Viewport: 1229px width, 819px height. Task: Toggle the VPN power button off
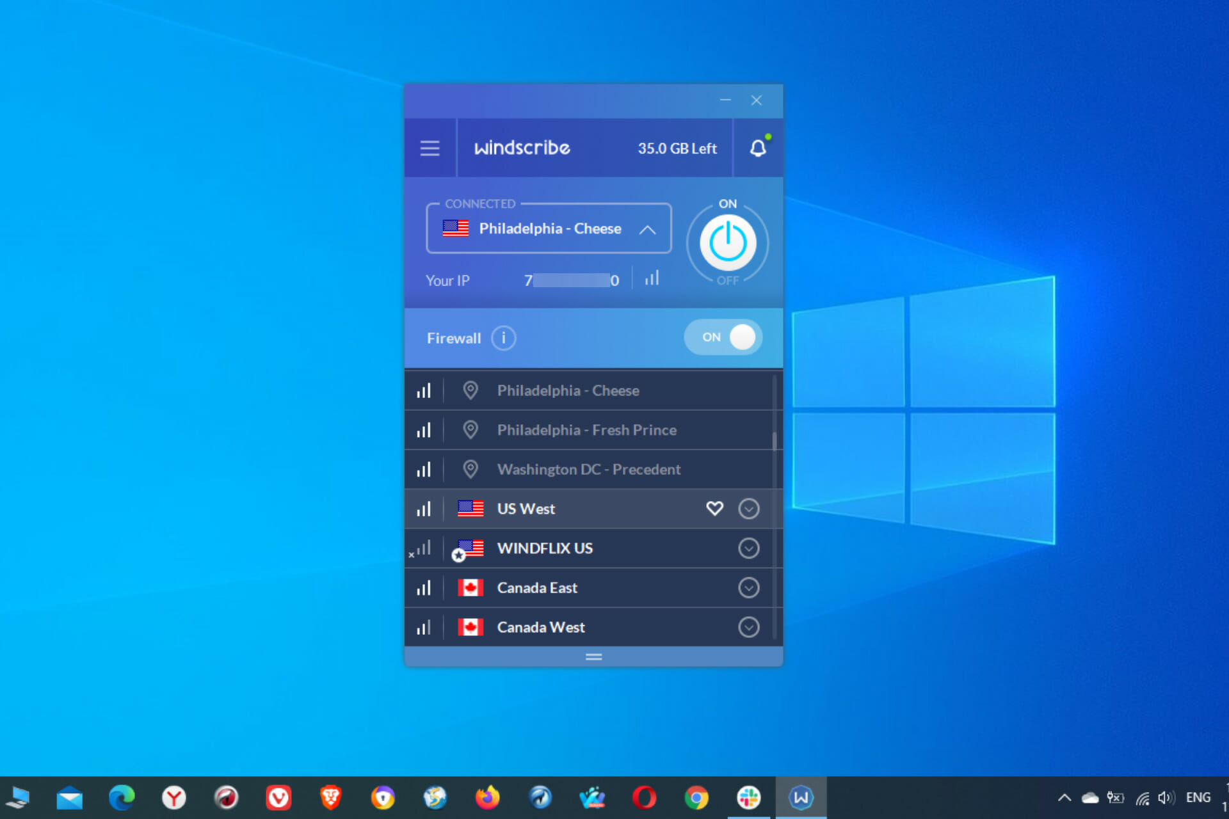tap(727, 243)
